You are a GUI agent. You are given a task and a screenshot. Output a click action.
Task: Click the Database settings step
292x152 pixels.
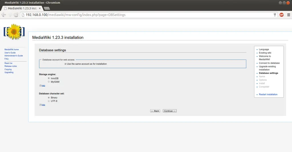(x=268, y=73)
